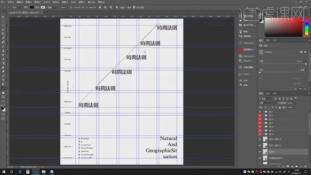Select the Move tool
The width and height of the screenshot is (311, 175).
[3, 17]
